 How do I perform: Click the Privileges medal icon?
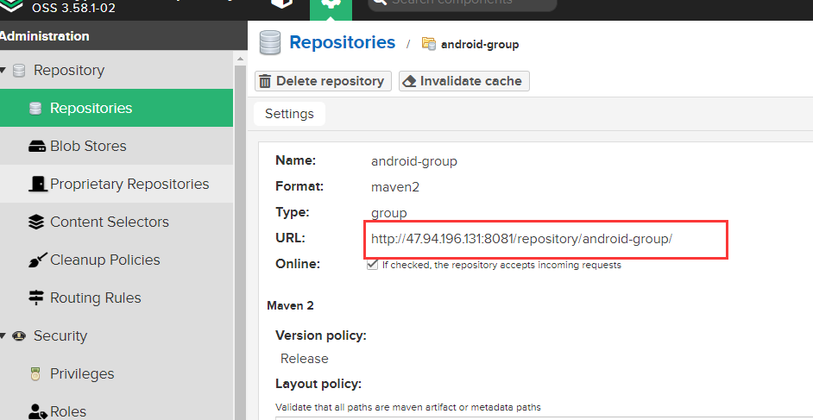point(36,374)
